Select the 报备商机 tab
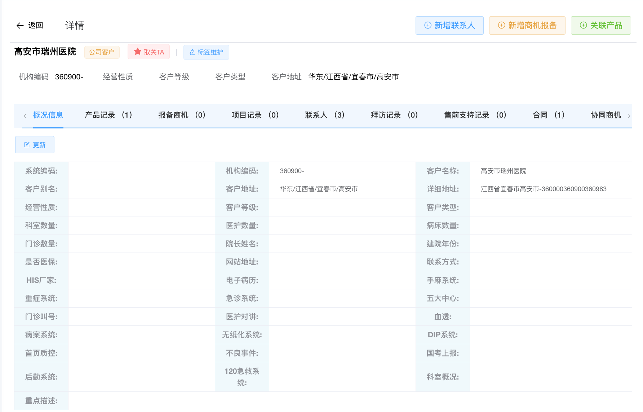 point(182,115)
